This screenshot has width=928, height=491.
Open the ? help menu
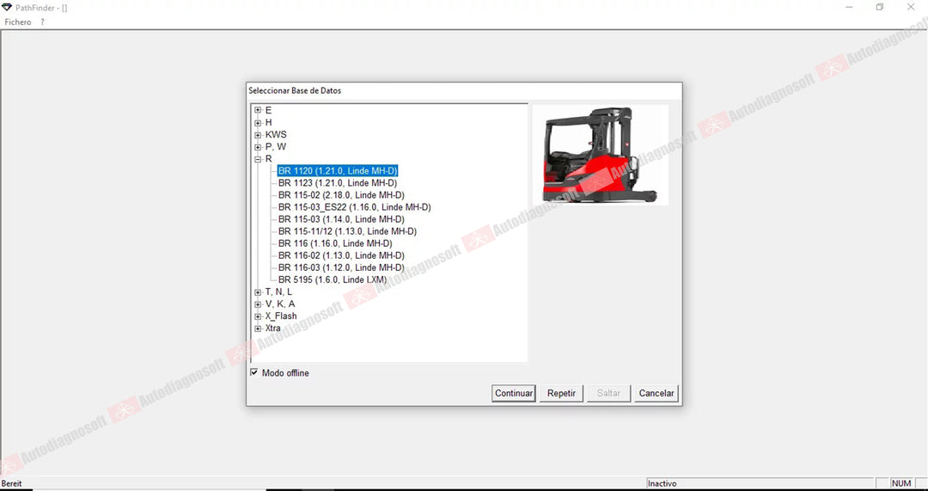click(x=43, y=21)
